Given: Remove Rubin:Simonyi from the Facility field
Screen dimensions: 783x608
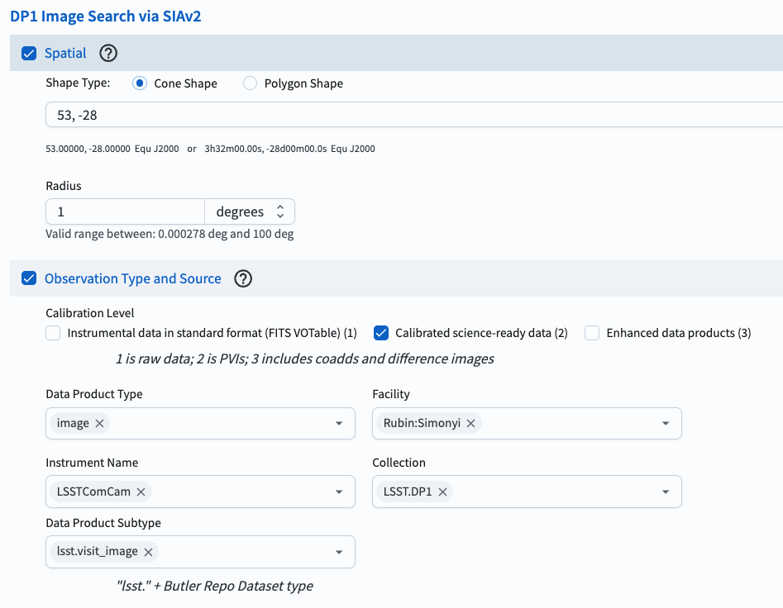Looking at the screenshot, I should coord(470,423).
